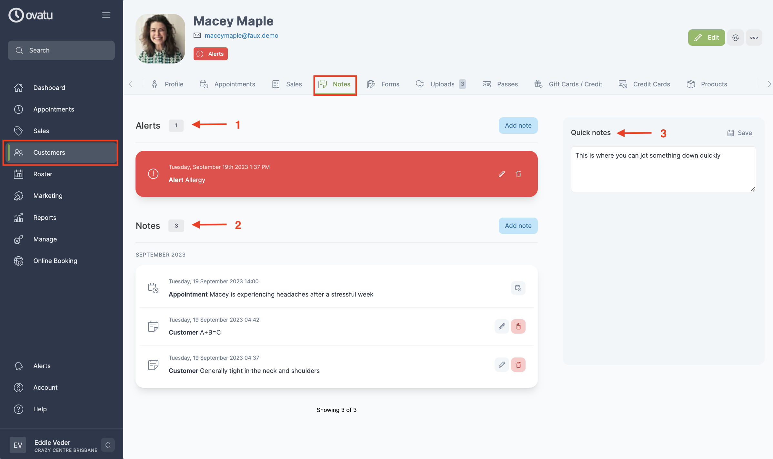773x459 pixels.
Task: Delete the 'A+B=C' customer note
Action: (518, 326)
